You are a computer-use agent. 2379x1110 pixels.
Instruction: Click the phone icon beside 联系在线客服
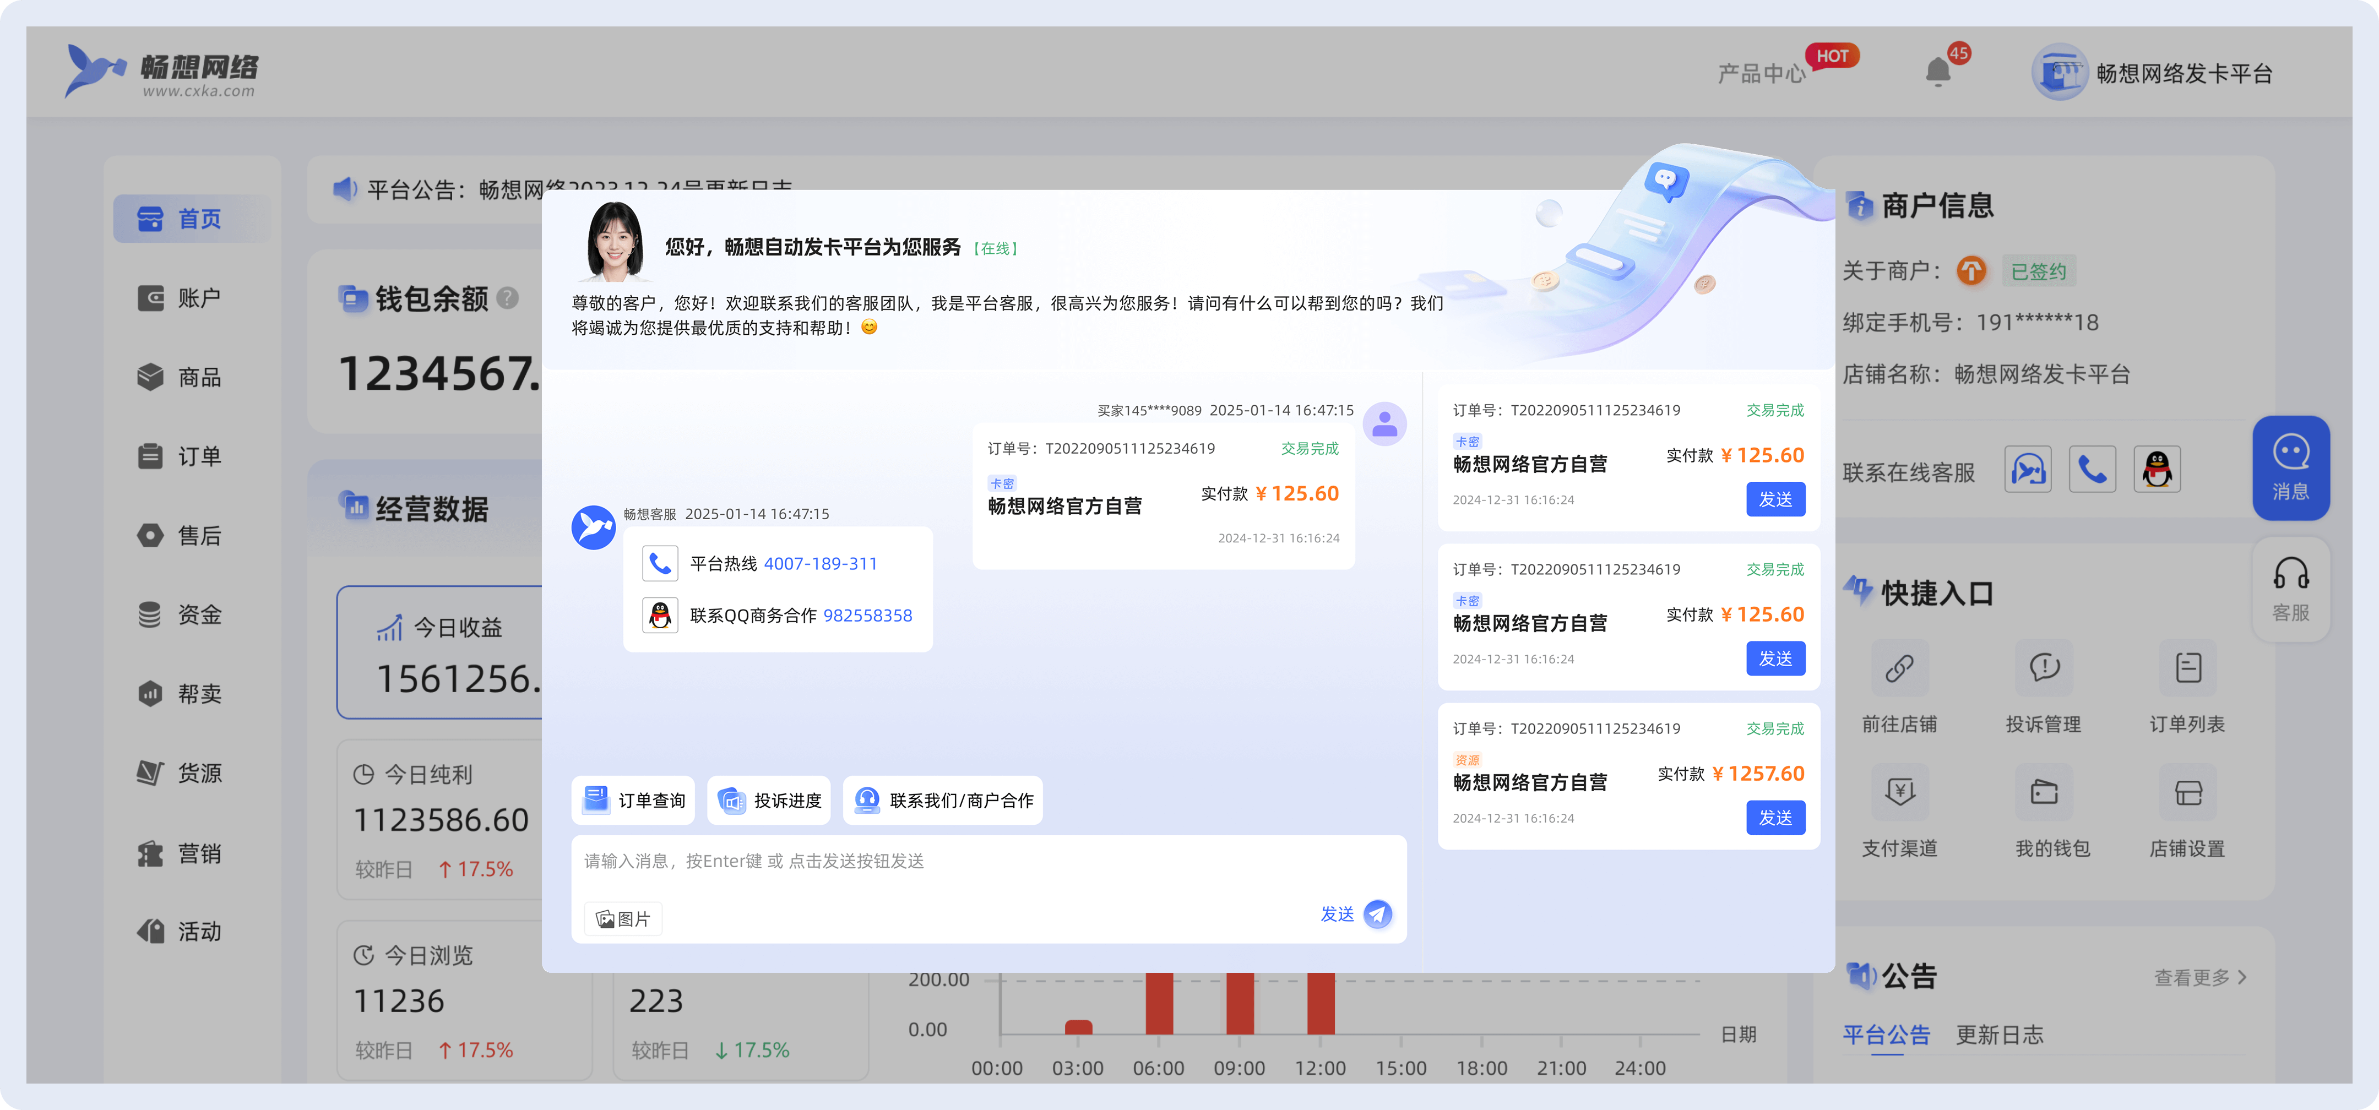[x=2092, y=469]
